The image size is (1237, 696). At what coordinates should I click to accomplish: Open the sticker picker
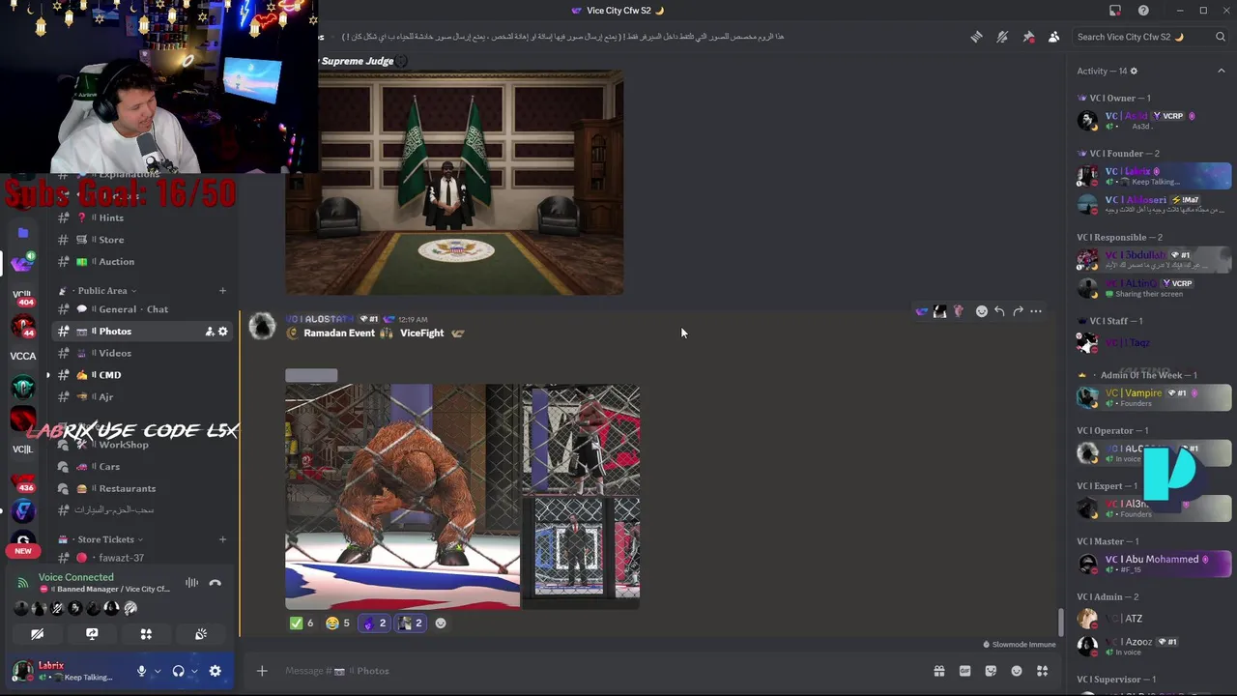tap(991, 671)
